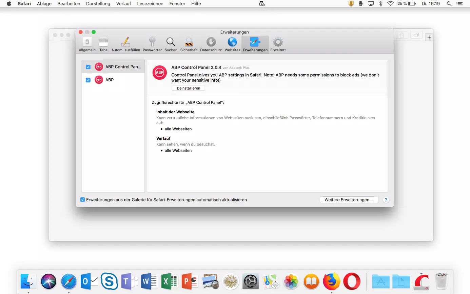Open Maps from the Dock
This screenshot has width=470, height=294.
point(271,281)
